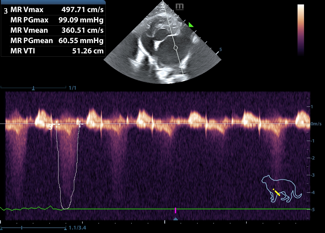Select the MR Vmax measurement row
325x233 pixels.
(x=53, y=10)
